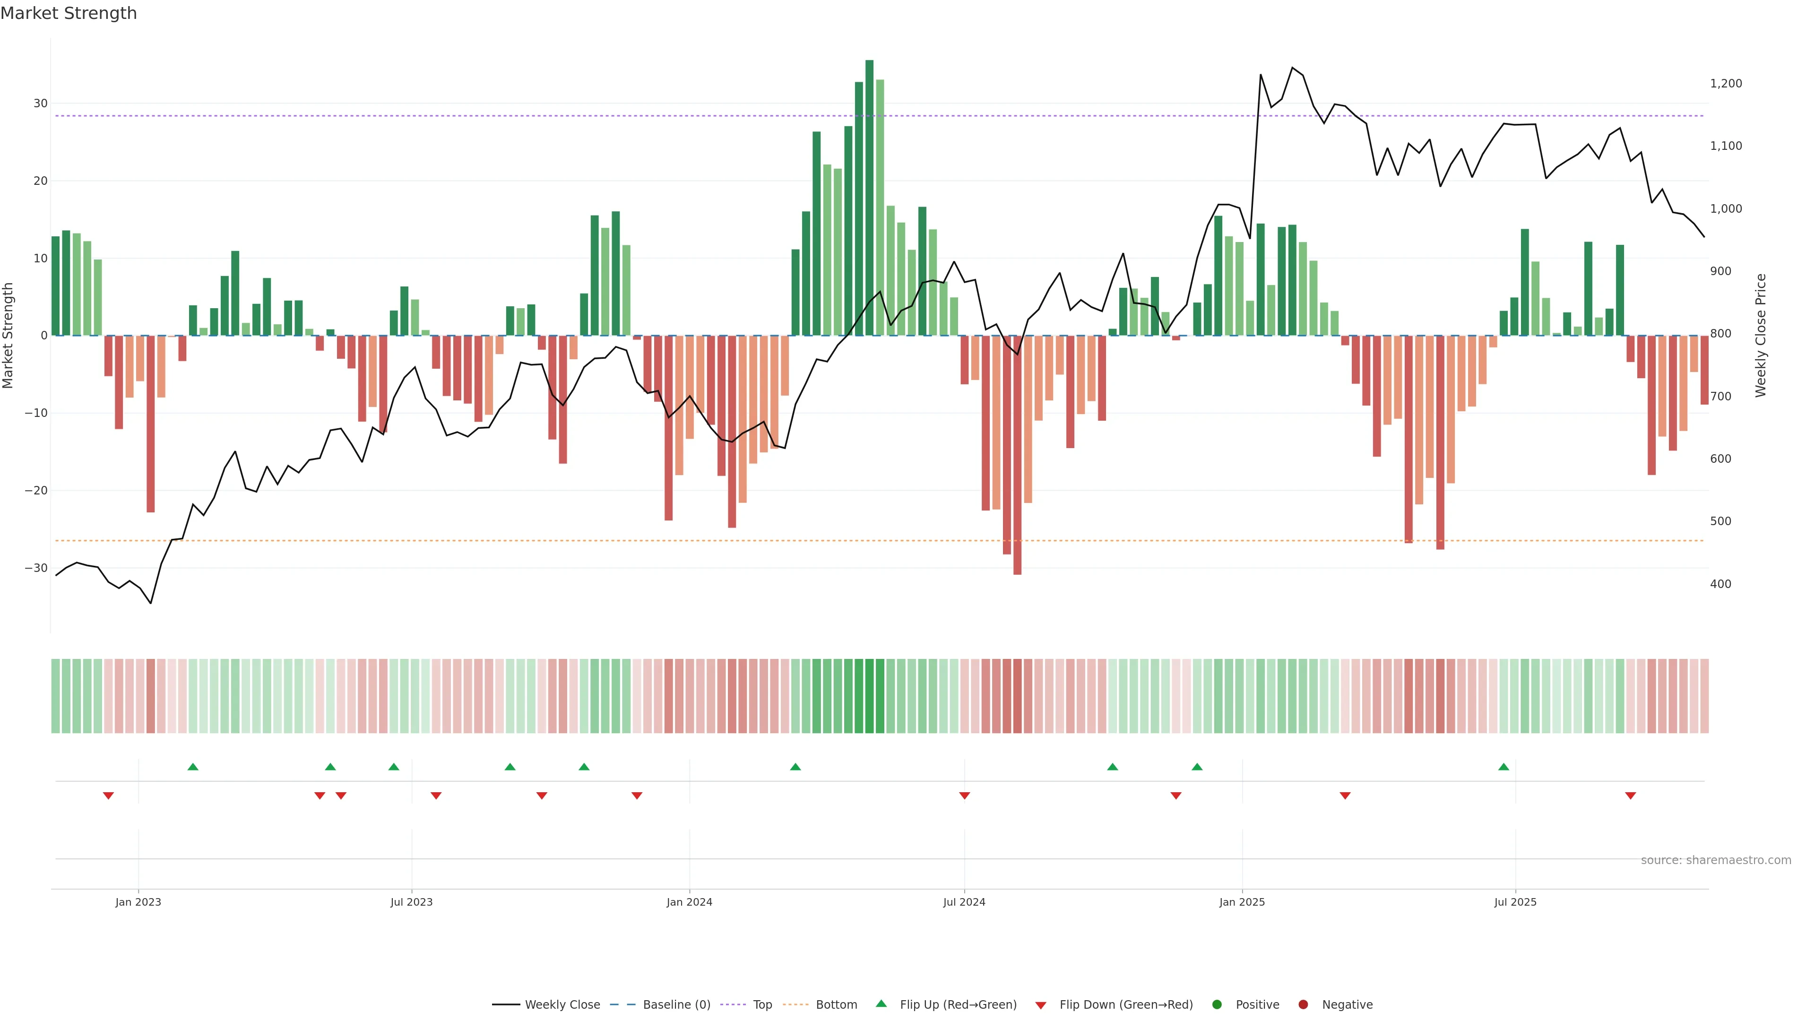Click the Jul 2025 x-axis label
This screenshot has height=1021, width=1815.
1515,902
